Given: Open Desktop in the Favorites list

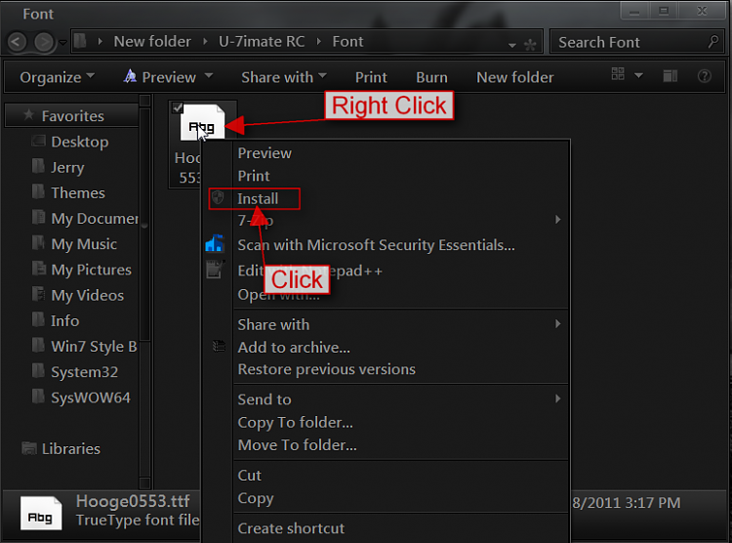Looking at the screenshot, I should (x=80, y=142).
